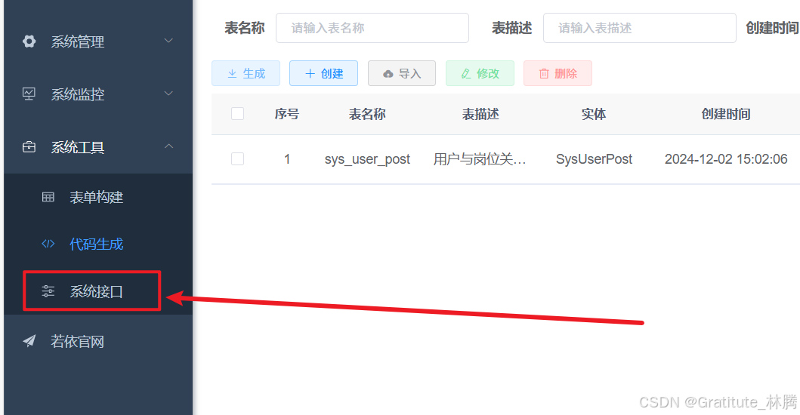Screen dimensions: 800x415
Task: Click the table icon beside 表单构建
Action: tap(48, 197)
